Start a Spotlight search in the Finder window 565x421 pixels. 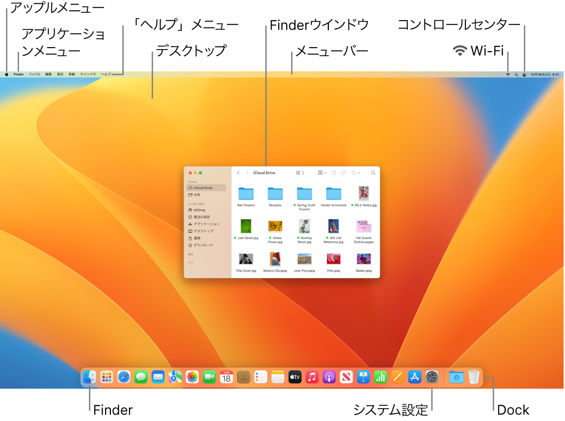(373, 172)
